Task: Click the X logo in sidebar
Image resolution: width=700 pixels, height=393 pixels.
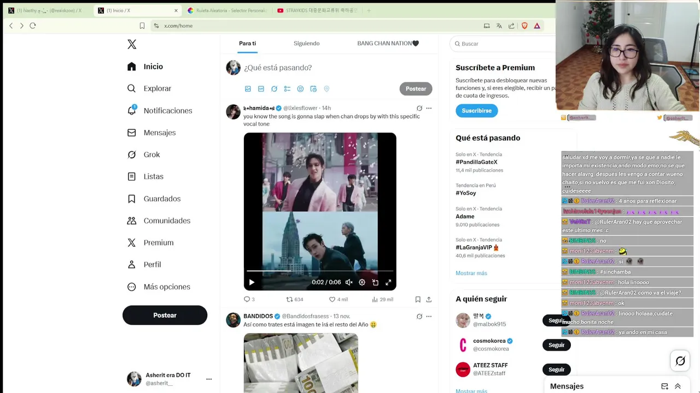Action: pyautogui.click(x=132, y=44)
